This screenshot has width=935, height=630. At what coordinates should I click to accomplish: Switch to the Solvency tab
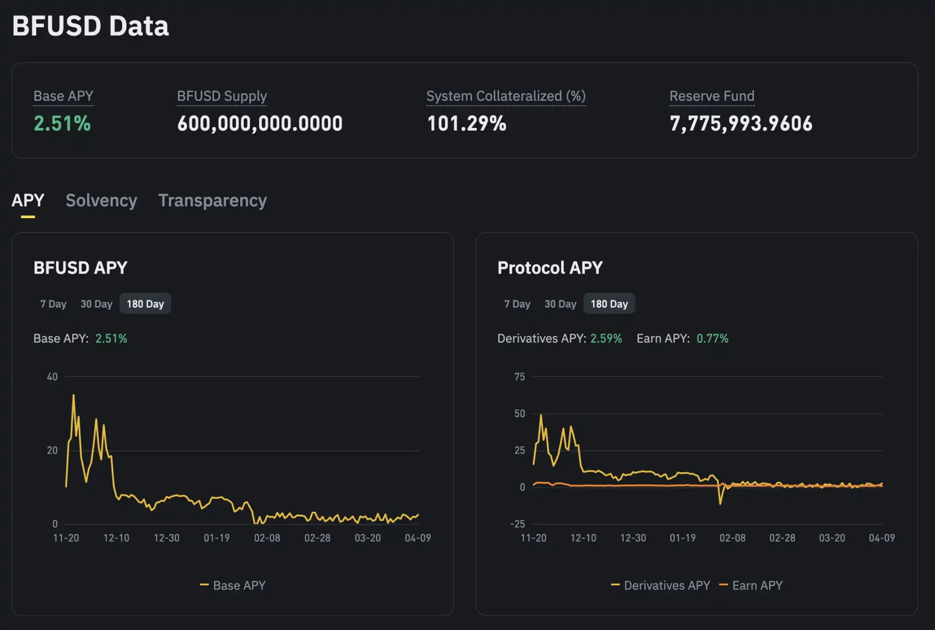[101, 201]
